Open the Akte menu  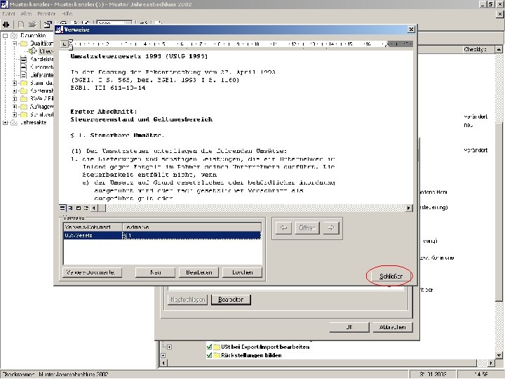tap(26, 13)
